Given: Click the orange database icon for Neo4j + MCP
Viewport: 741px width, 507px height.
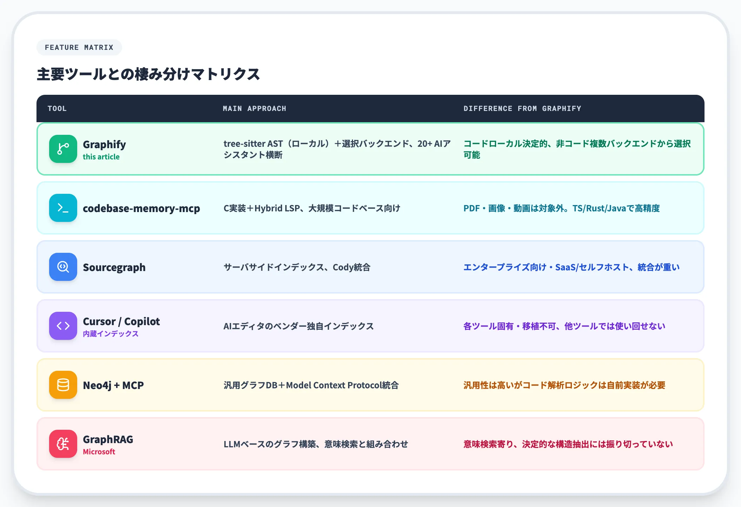Looking at the screenshot, I should coord(63,385).
